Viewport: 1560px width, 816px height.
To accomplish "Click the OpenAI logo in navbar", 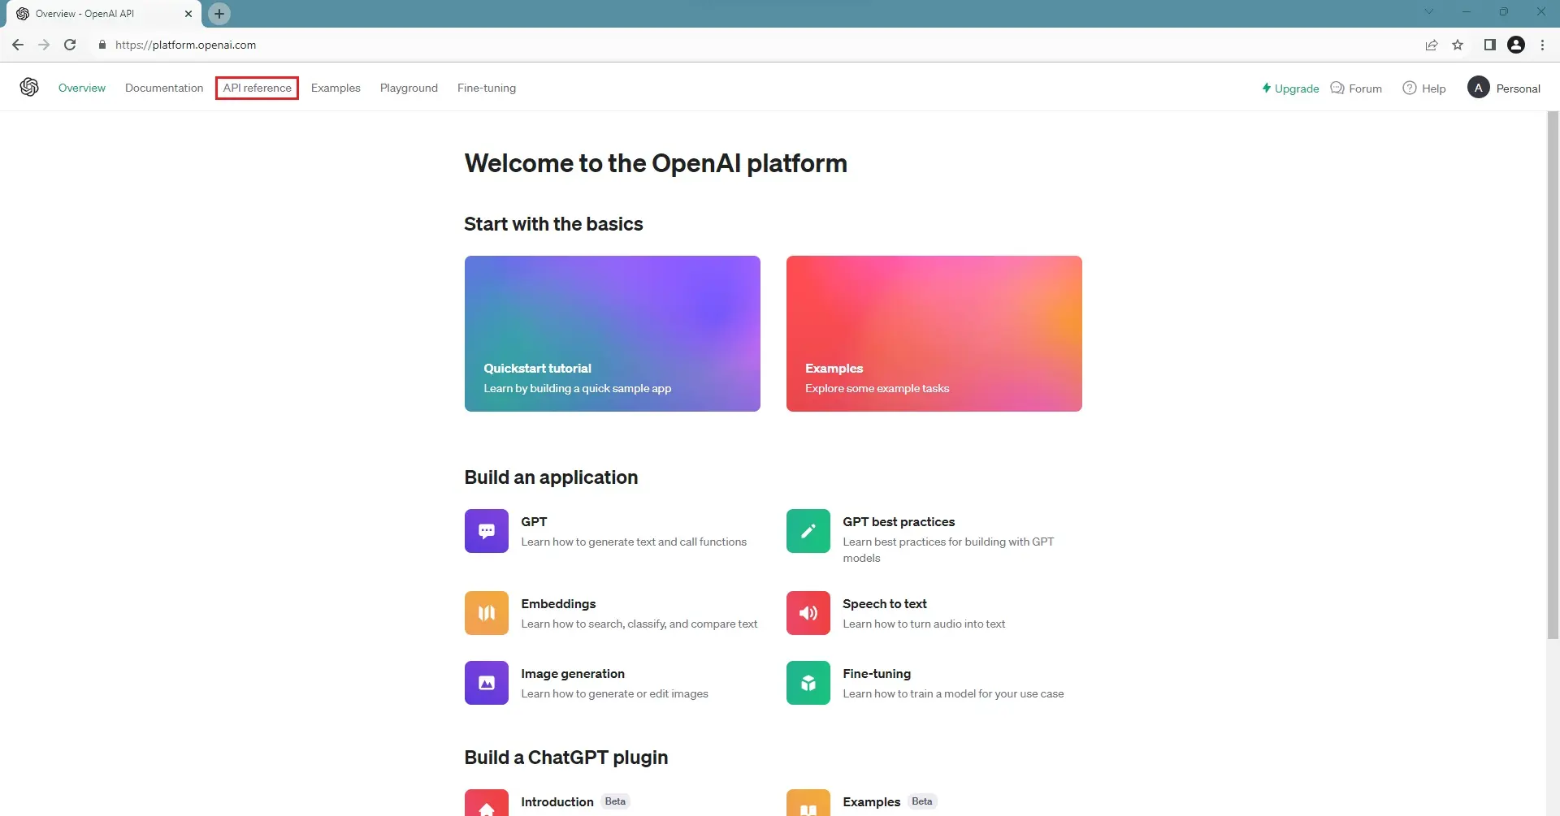I will click(x=29, y=88).
